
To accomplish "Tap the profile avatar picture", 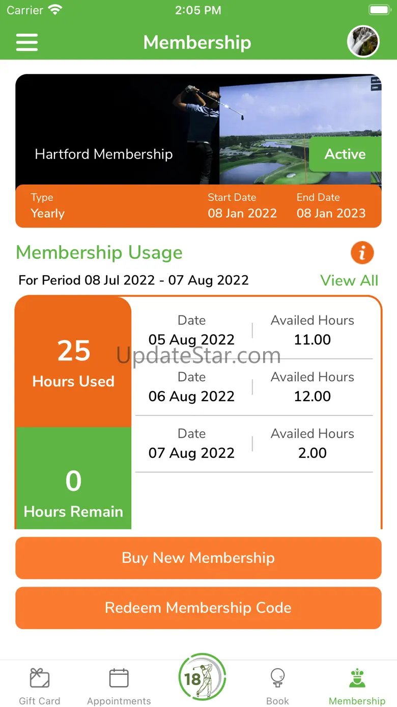I will point(363,42).
